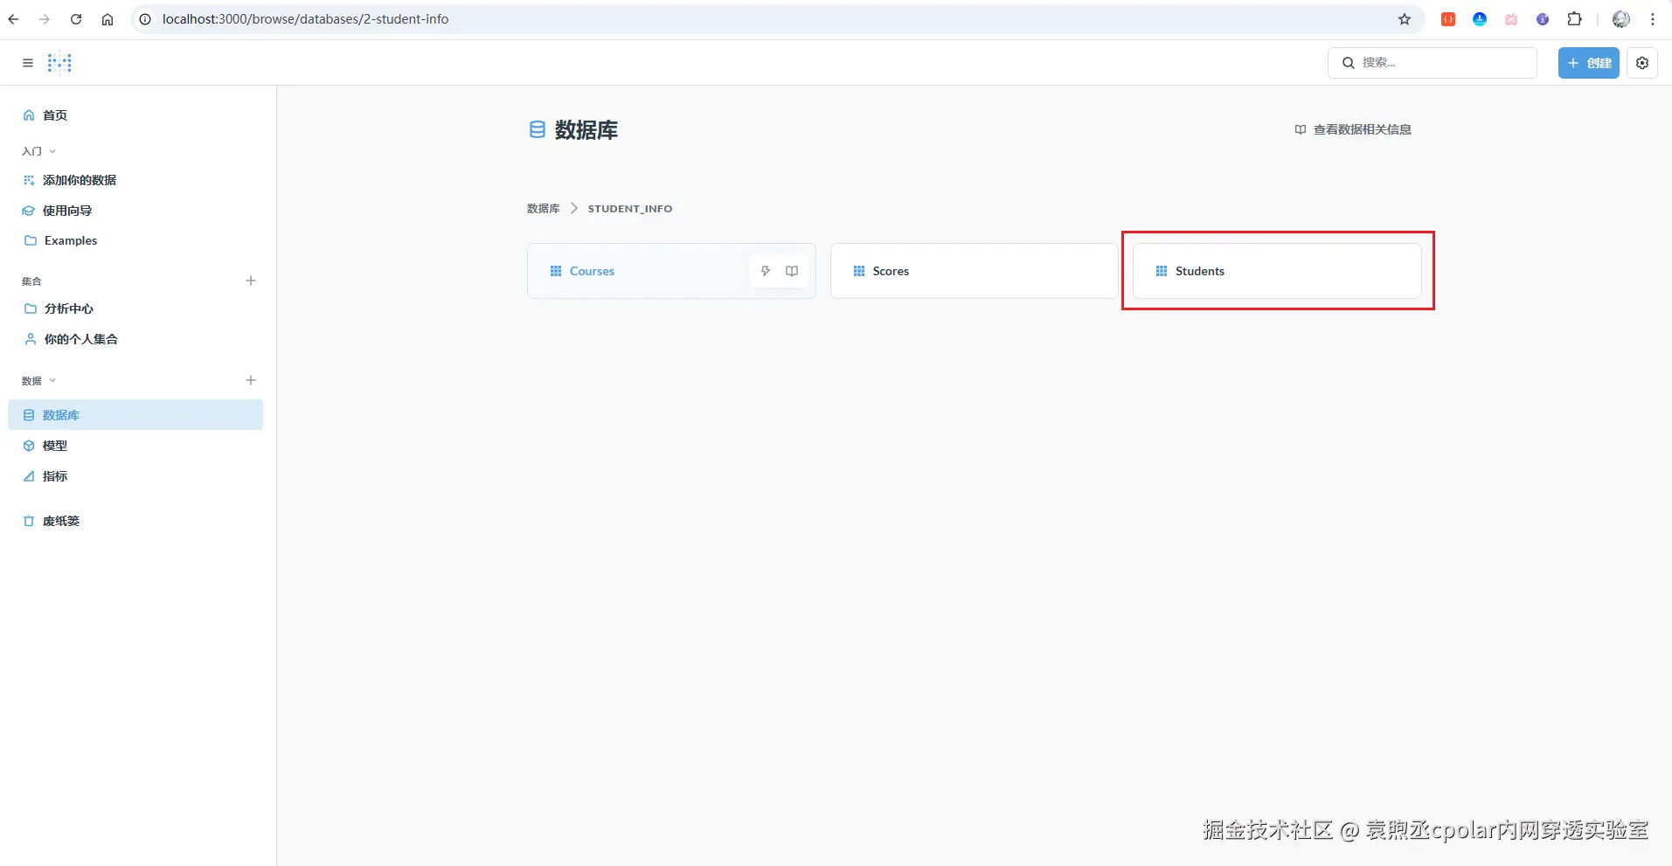Open the Students table
The height and width of the screenshot is (866, 1672).
(1277, 271)
